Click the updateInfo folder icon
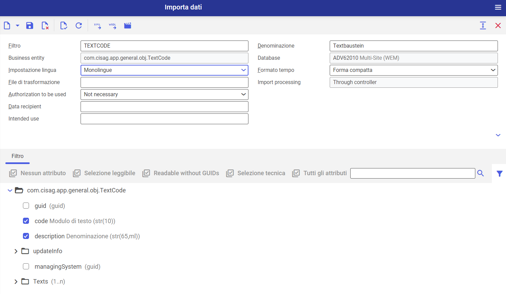Image resolution: width=506 pixels, height=294 pixels. pos(25,251)
